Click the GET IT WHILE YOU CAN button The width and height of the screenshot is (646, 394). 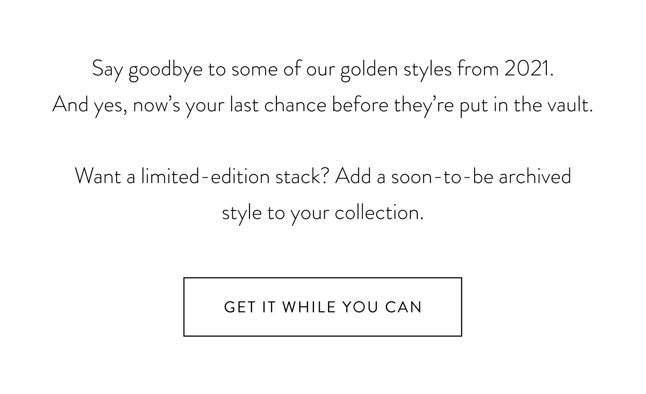(323, 307)
